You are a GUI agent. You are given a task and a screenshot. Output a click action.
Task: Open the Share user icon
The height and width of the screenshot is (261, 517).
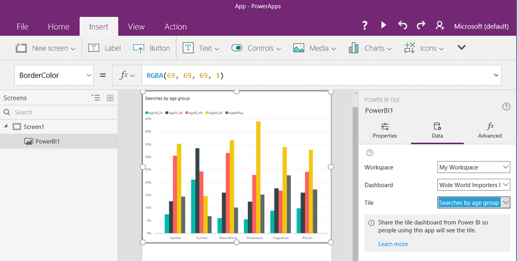tap(440, 26)
